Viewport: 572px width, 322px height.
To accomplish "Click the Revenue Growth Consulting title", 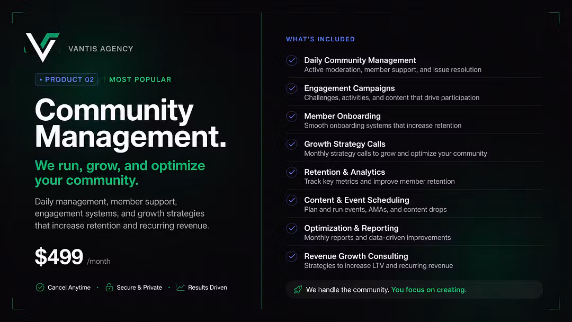I will (x=356, y=256).
